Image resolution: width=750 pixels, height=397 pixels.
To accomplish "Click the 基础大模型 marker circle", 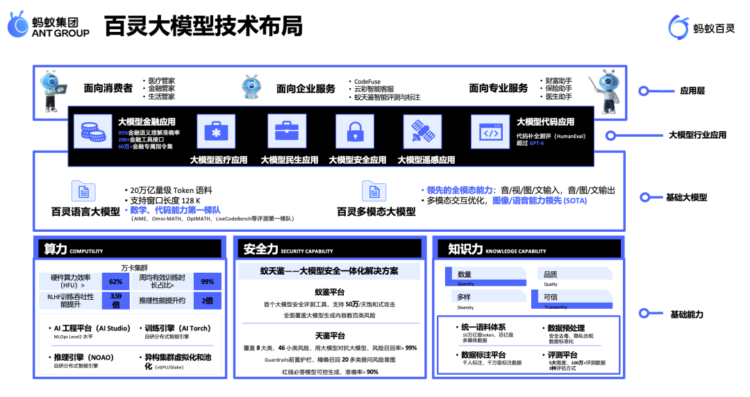I will 644,197.
